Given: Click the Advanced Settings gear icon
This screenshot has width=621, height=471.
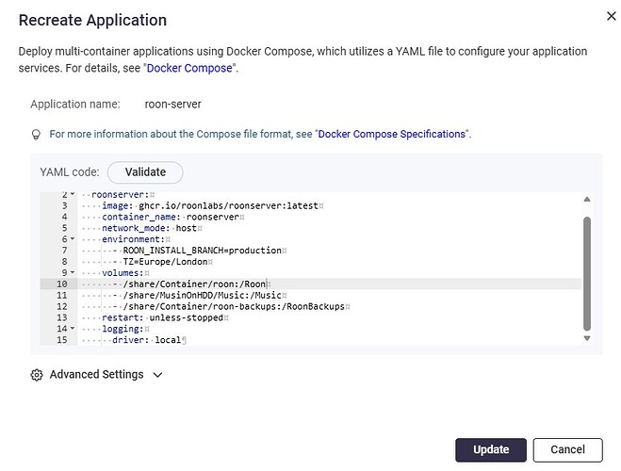Looking at the screenshot, I should click(x=37, y=375).
